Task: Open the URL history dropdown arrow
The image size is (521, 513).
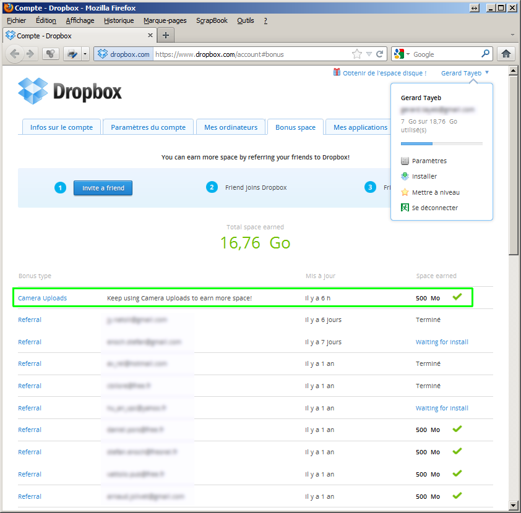Action: [369, 54]
